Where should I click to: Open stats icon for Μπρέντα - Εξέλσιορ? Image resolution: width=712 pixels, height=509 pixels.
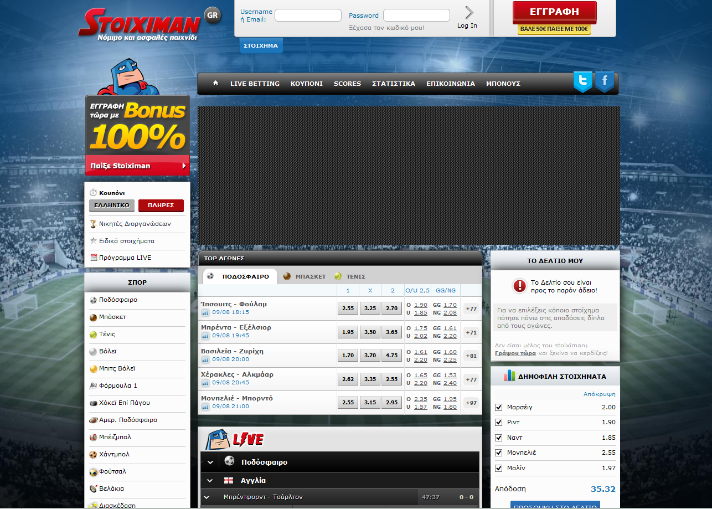(205, 336)
